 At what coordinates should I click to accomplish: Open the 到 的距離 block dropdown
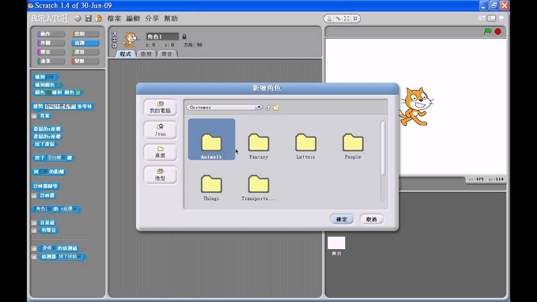click(x=44, y=172)
